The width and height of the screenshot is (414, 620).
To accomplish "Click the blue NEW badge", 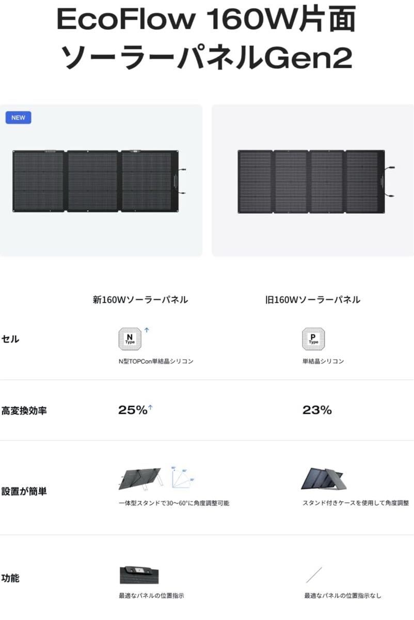I will [x=19, y=117].
